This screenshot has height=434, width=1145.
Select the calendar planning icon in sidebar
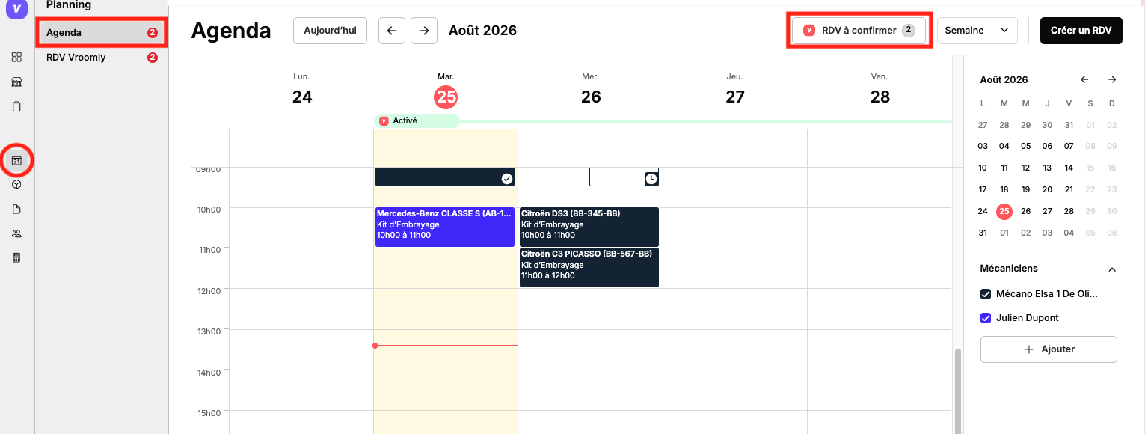click(16, 160)
